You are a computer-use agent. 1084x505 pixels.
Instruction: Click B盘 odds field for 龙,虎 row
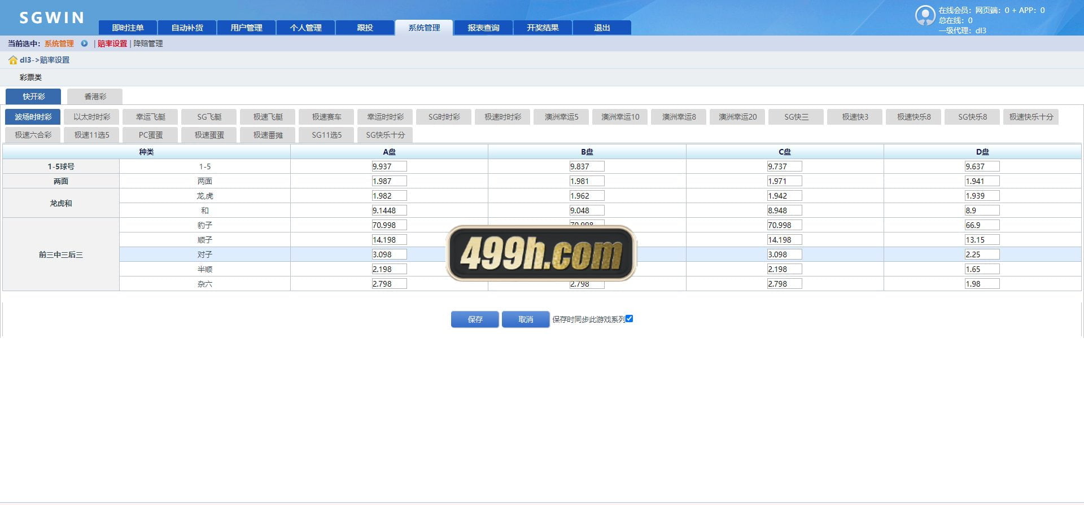(587, 196)
